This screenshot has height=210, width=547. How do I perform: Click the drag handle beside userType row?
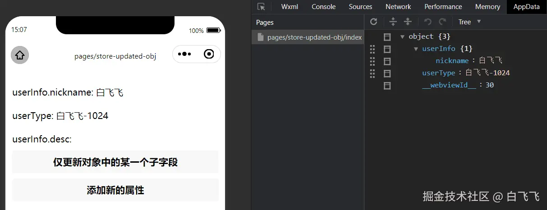tap(372, 73)
